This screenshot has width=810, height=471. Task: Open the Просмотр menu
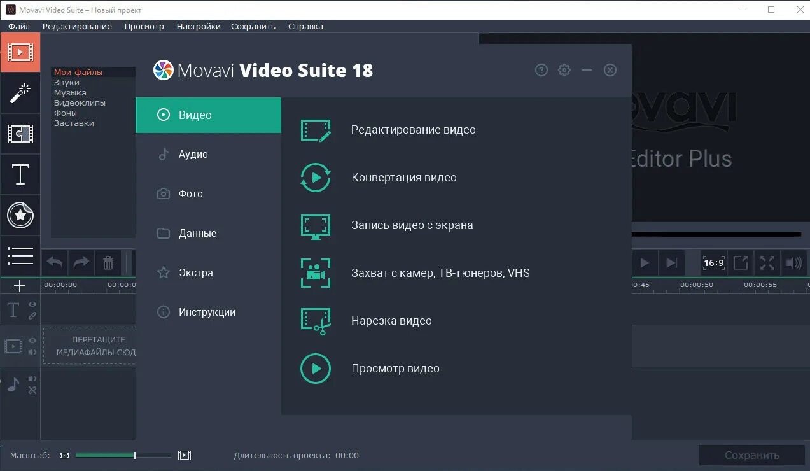[144, 27]
